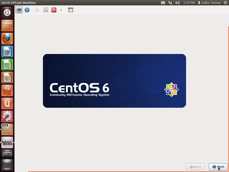The image size is (229, 172).
Task: Show the graphical console view
Action: [x=19, y=10]
